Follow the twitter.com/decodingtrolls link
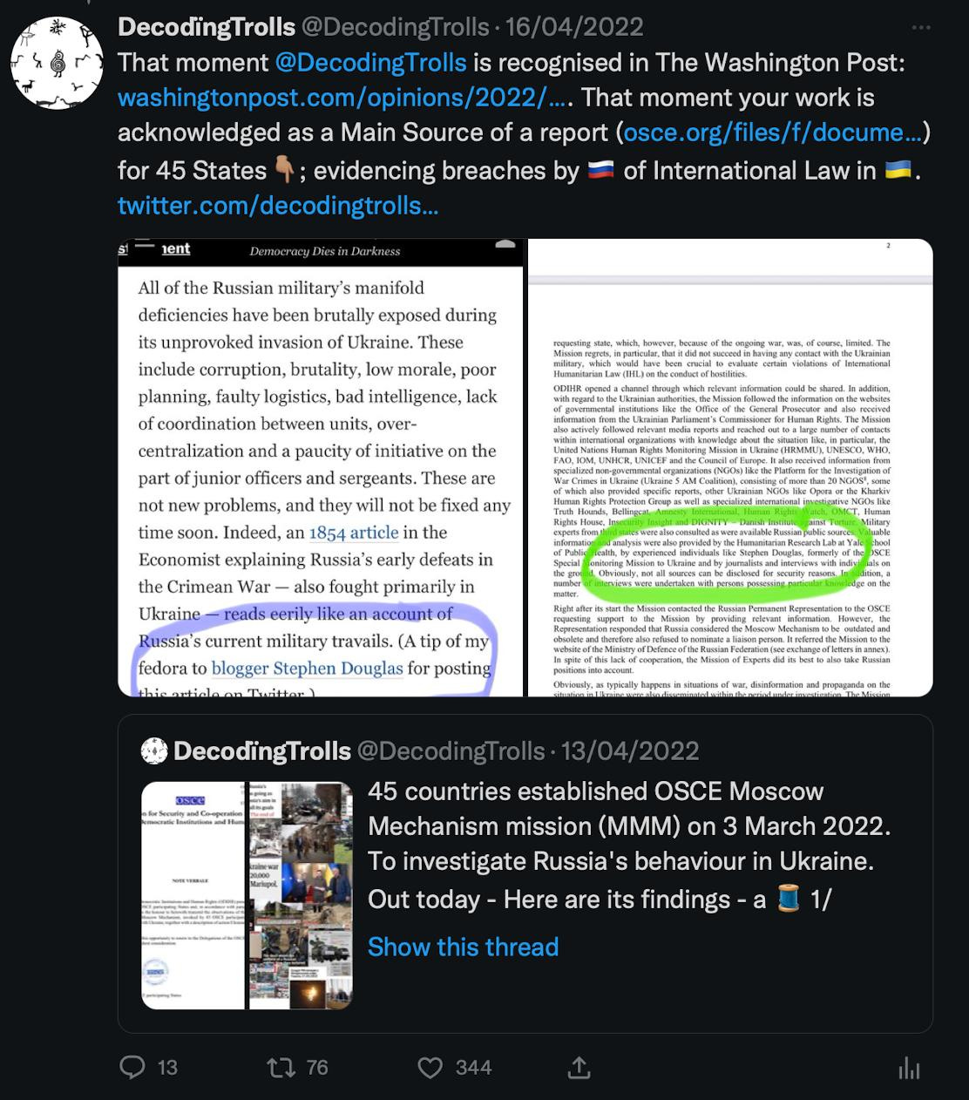The image size is (969, 1100). [x=278, y=206]
